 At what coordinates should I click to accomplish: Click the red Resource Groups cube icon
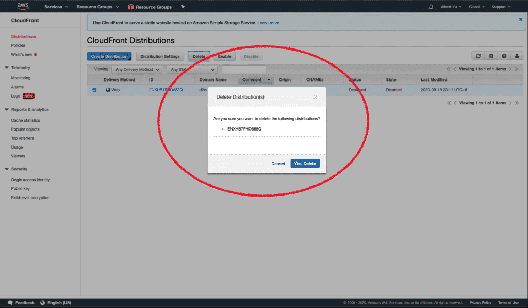(x=130, y=7)
